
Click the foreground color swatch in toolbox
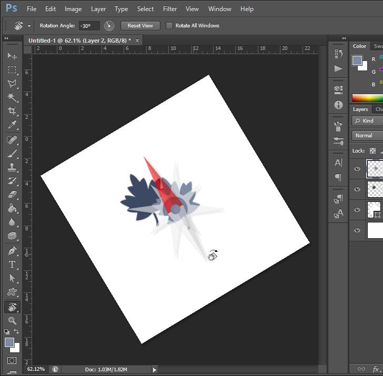click(9, 342)
